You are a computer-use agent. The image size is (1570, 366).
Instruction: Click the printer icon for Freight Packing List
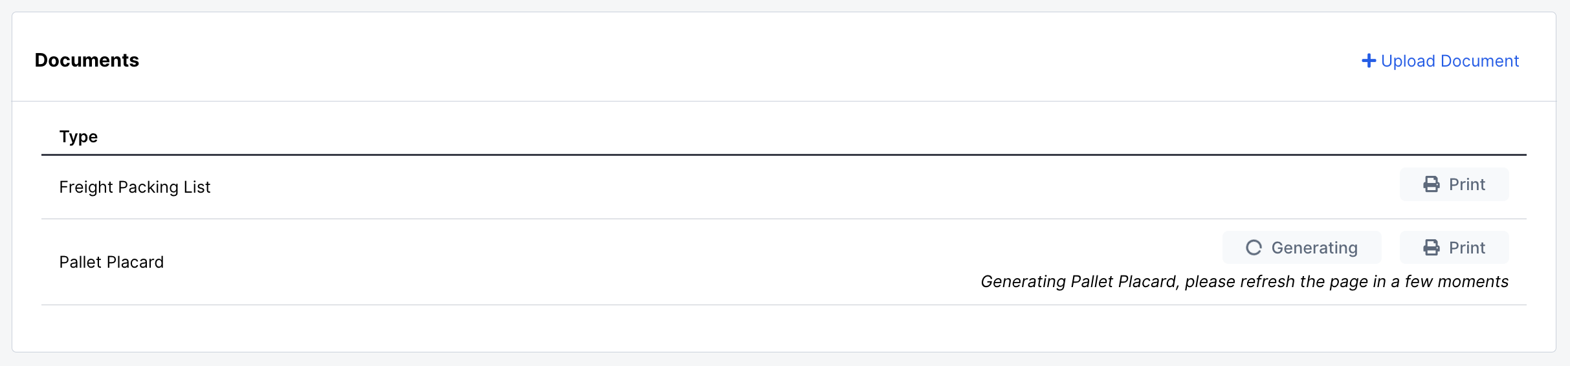coord(1432,184)
